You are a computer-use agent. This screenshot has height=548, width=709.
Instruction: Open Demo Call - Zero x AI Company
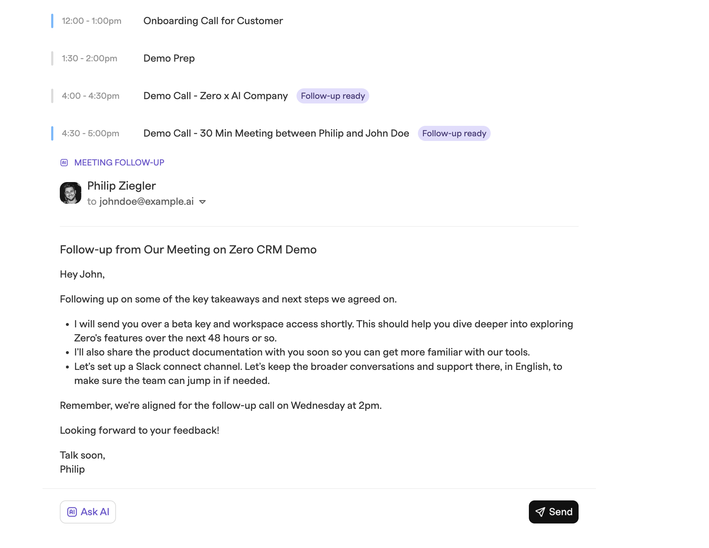click(x=215, y=96)
